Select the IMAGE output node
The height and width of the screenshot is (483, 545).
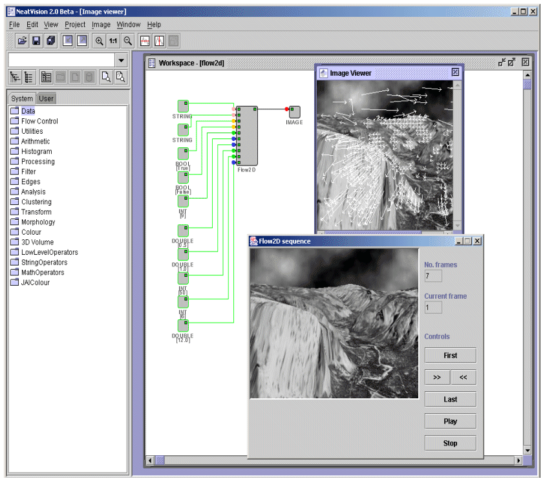pos(294,111)
